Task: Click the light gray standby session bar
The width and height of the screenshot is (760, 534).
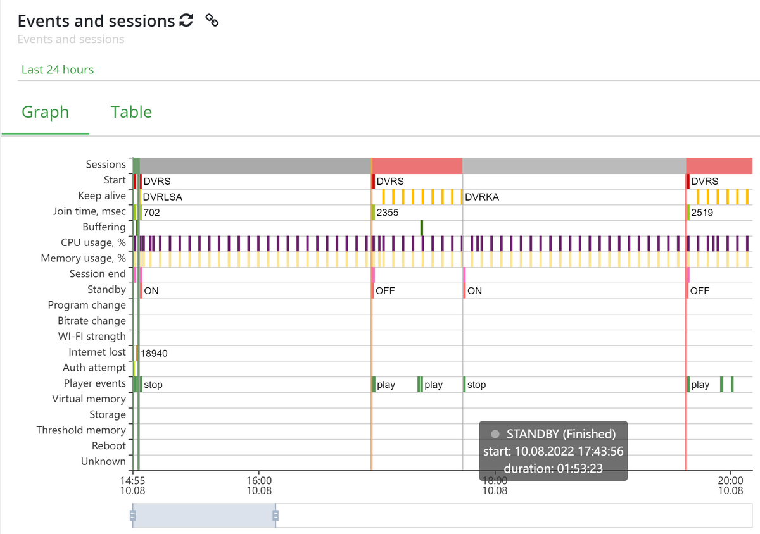Action: [x=574, y=166]
